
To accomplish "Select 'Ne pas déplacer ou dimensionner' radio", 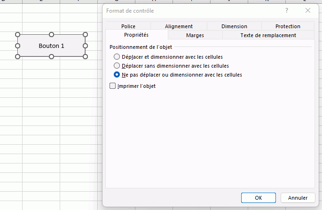I will 117,75.
